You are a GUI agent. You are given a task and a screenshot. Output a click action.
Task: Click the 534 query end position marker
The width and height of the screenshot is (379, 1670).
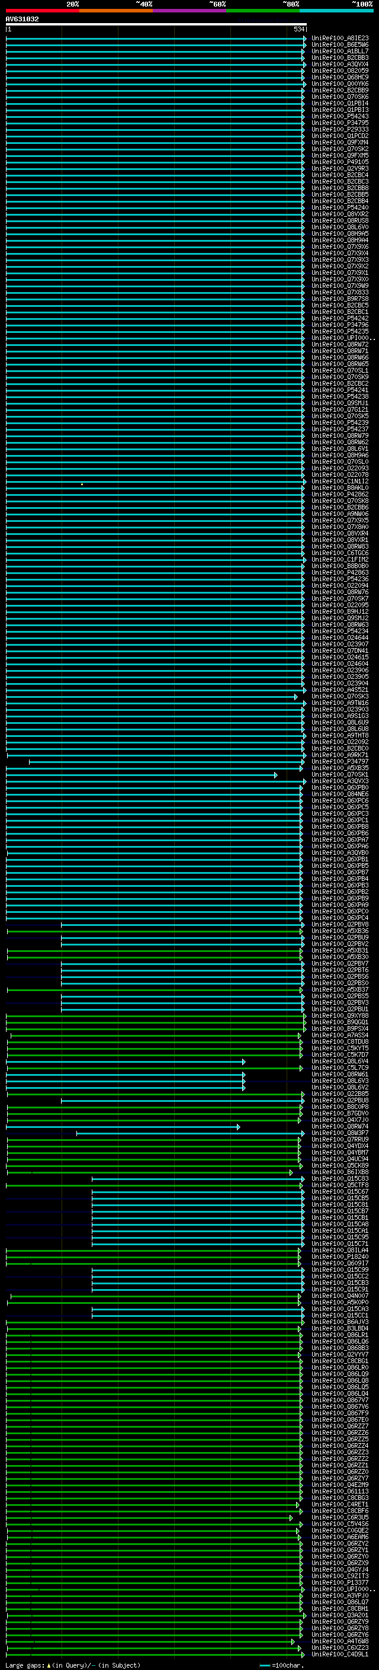299,29
